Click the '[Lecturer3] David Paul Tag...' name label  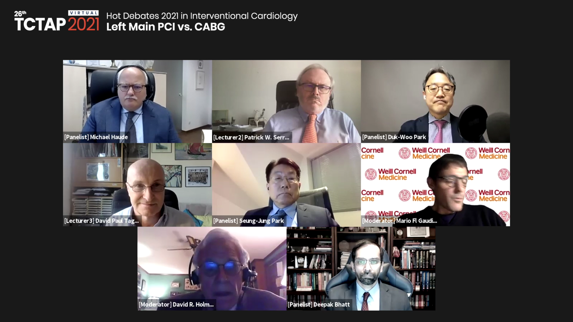pyautogui.click(x=101, y=221)
